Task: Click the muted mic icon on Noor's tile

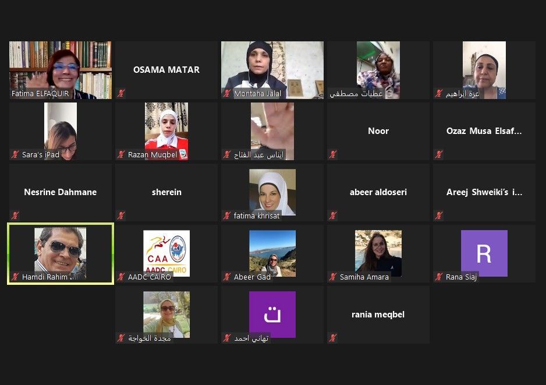Action: [x=334, y=154]
